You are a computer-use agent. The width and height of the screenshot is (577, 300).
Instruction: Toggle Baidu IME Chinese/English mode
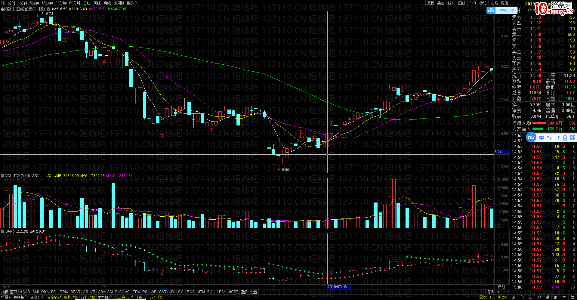[x=542, y=138]
